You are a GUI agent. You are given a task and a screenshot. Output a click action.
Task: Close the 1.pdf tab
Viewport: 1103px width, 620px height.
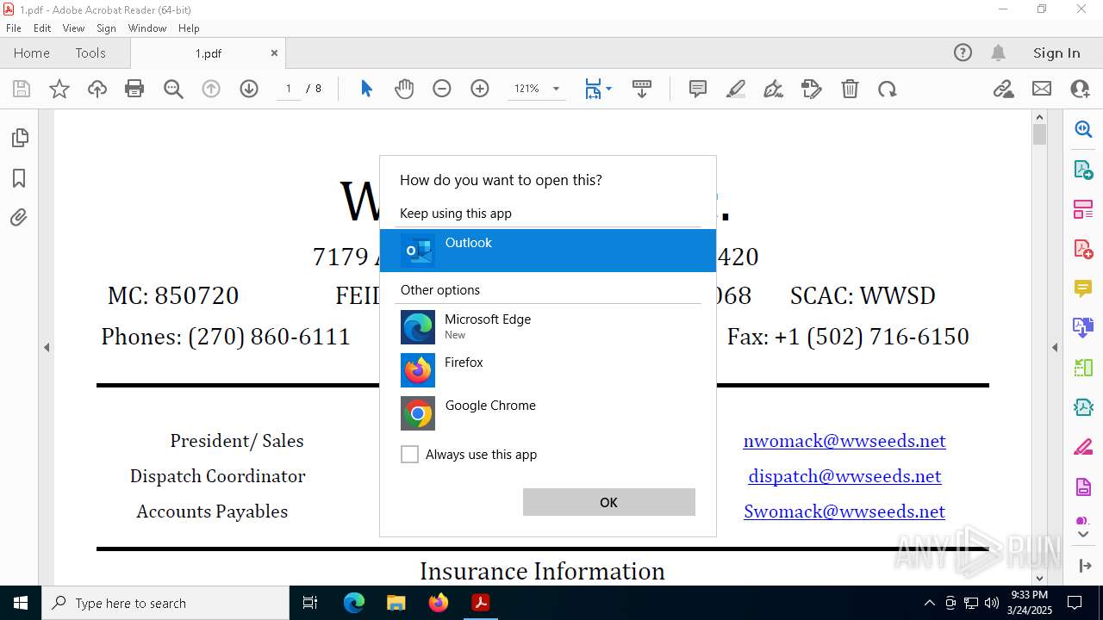click(274, 53)
